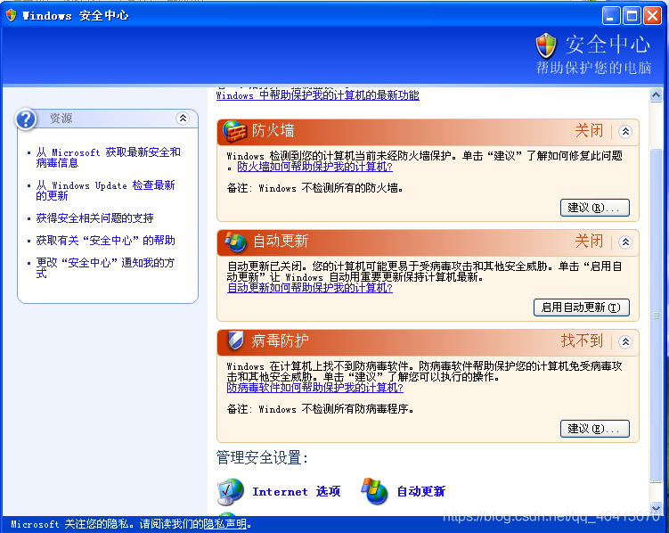Open 防火墙如何帮助保护我的计算机 link
The image size is (669, 533).
click(314, 167)
